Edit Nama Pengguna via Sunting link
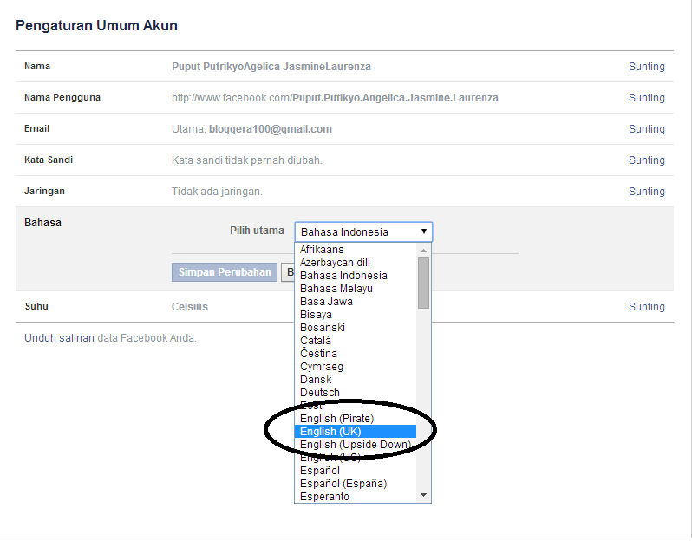The width and height of the screenshot is (692, 541). 647,98
